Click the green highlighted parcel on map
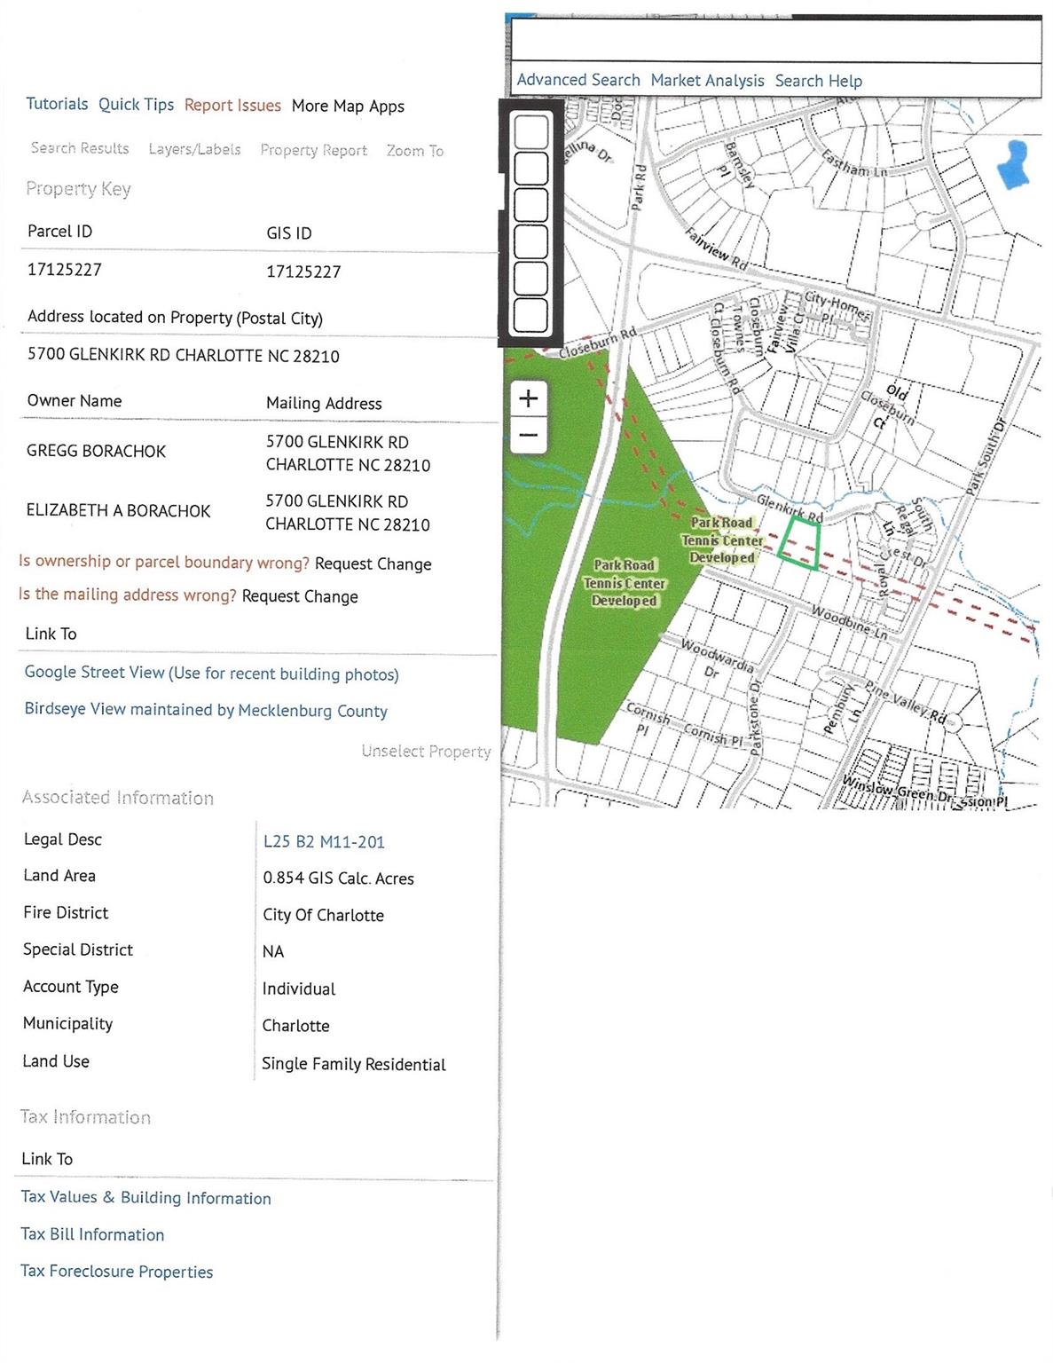This screenshot has width=1053, height=1363. pos(799,543)
